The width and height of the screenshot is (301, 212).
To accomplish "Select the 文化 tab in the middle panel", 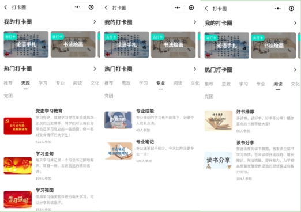I will click(x=195, y=83).
